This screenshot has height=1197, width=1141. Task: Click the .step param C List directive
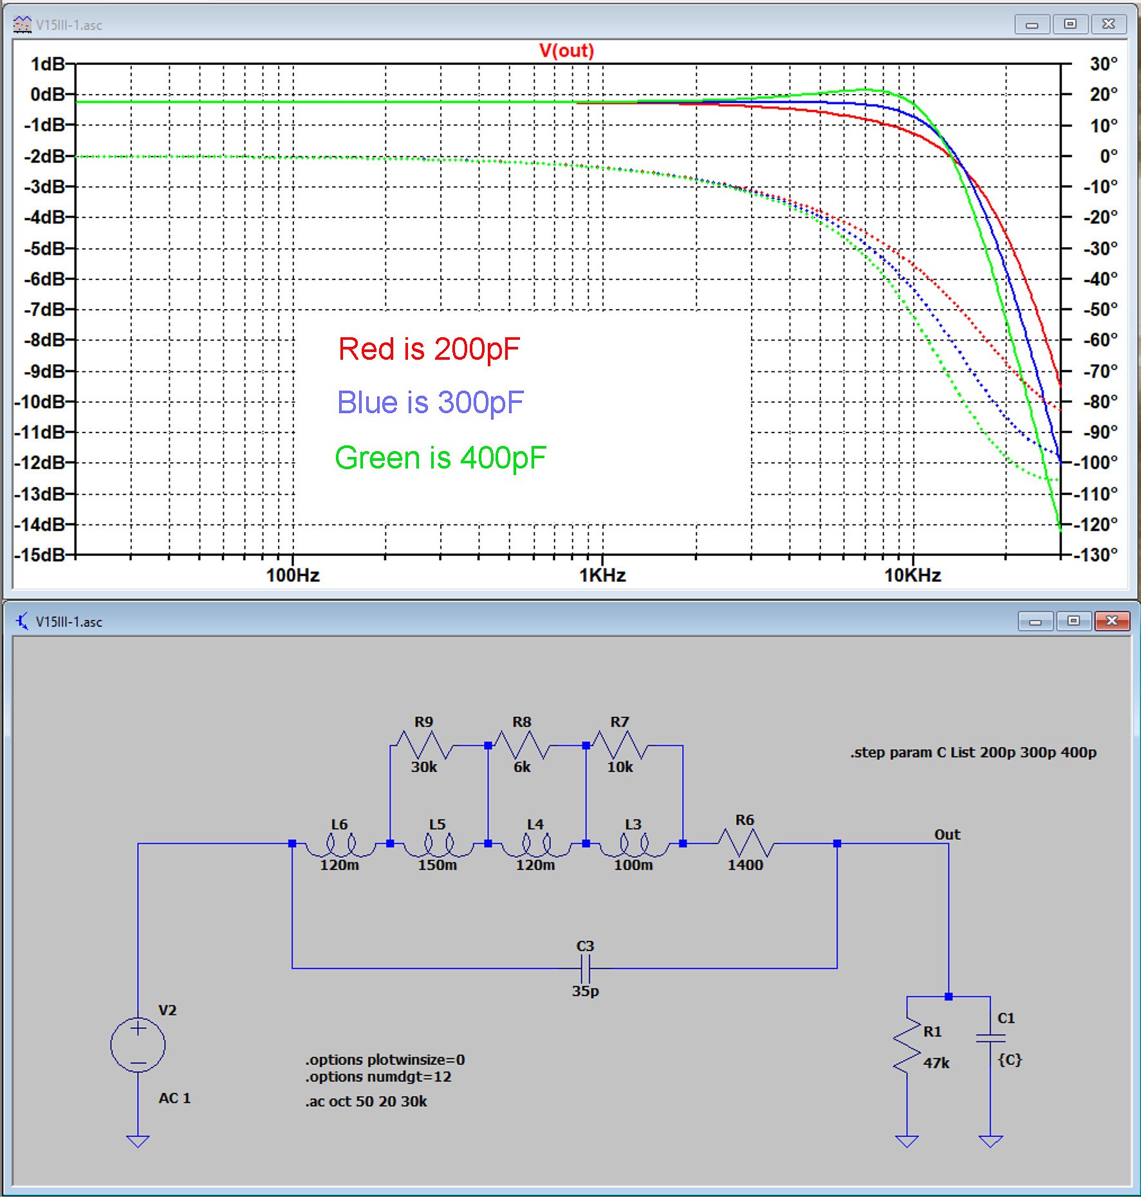(973, 752)
